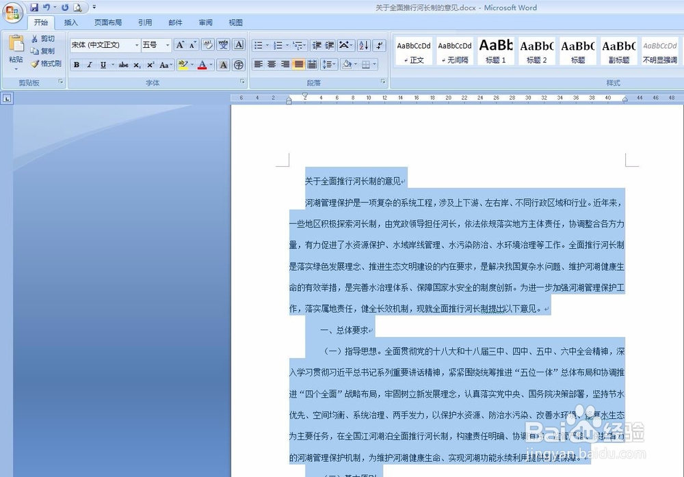This screenshot has width=684, height=477.
Task: Open the font size dropdown 五号
Action: click(x=168, y=45)
